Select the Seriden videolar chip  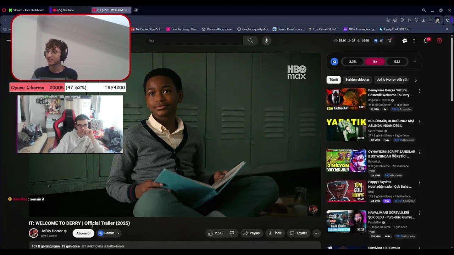357,80
